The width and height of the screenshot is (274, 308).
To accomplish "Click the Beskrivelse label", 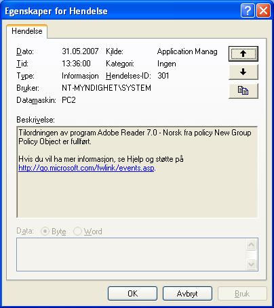I will pos(35,120).
